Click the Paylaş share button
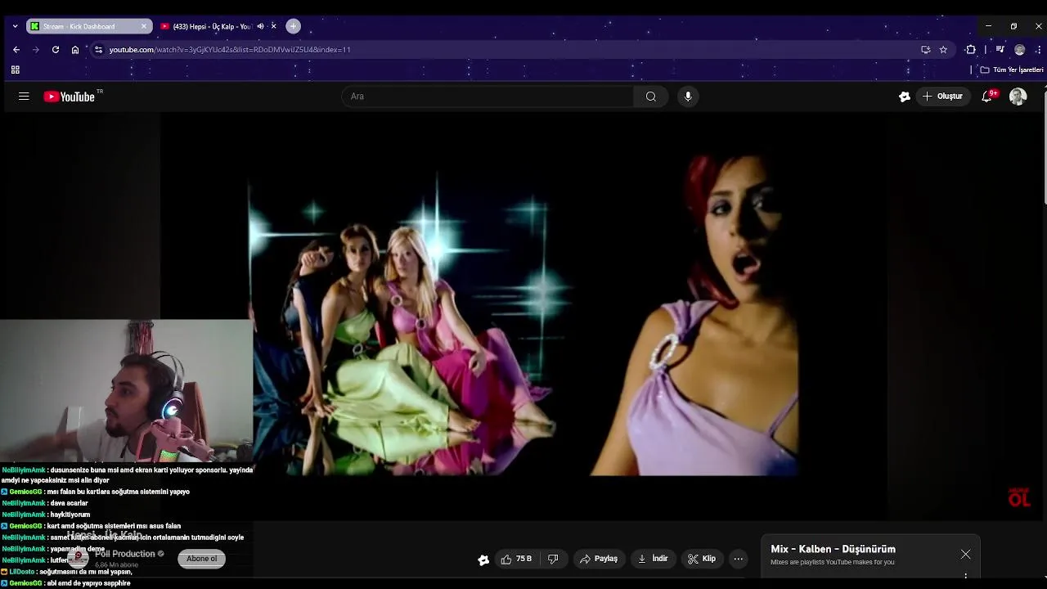 point(599,559)
